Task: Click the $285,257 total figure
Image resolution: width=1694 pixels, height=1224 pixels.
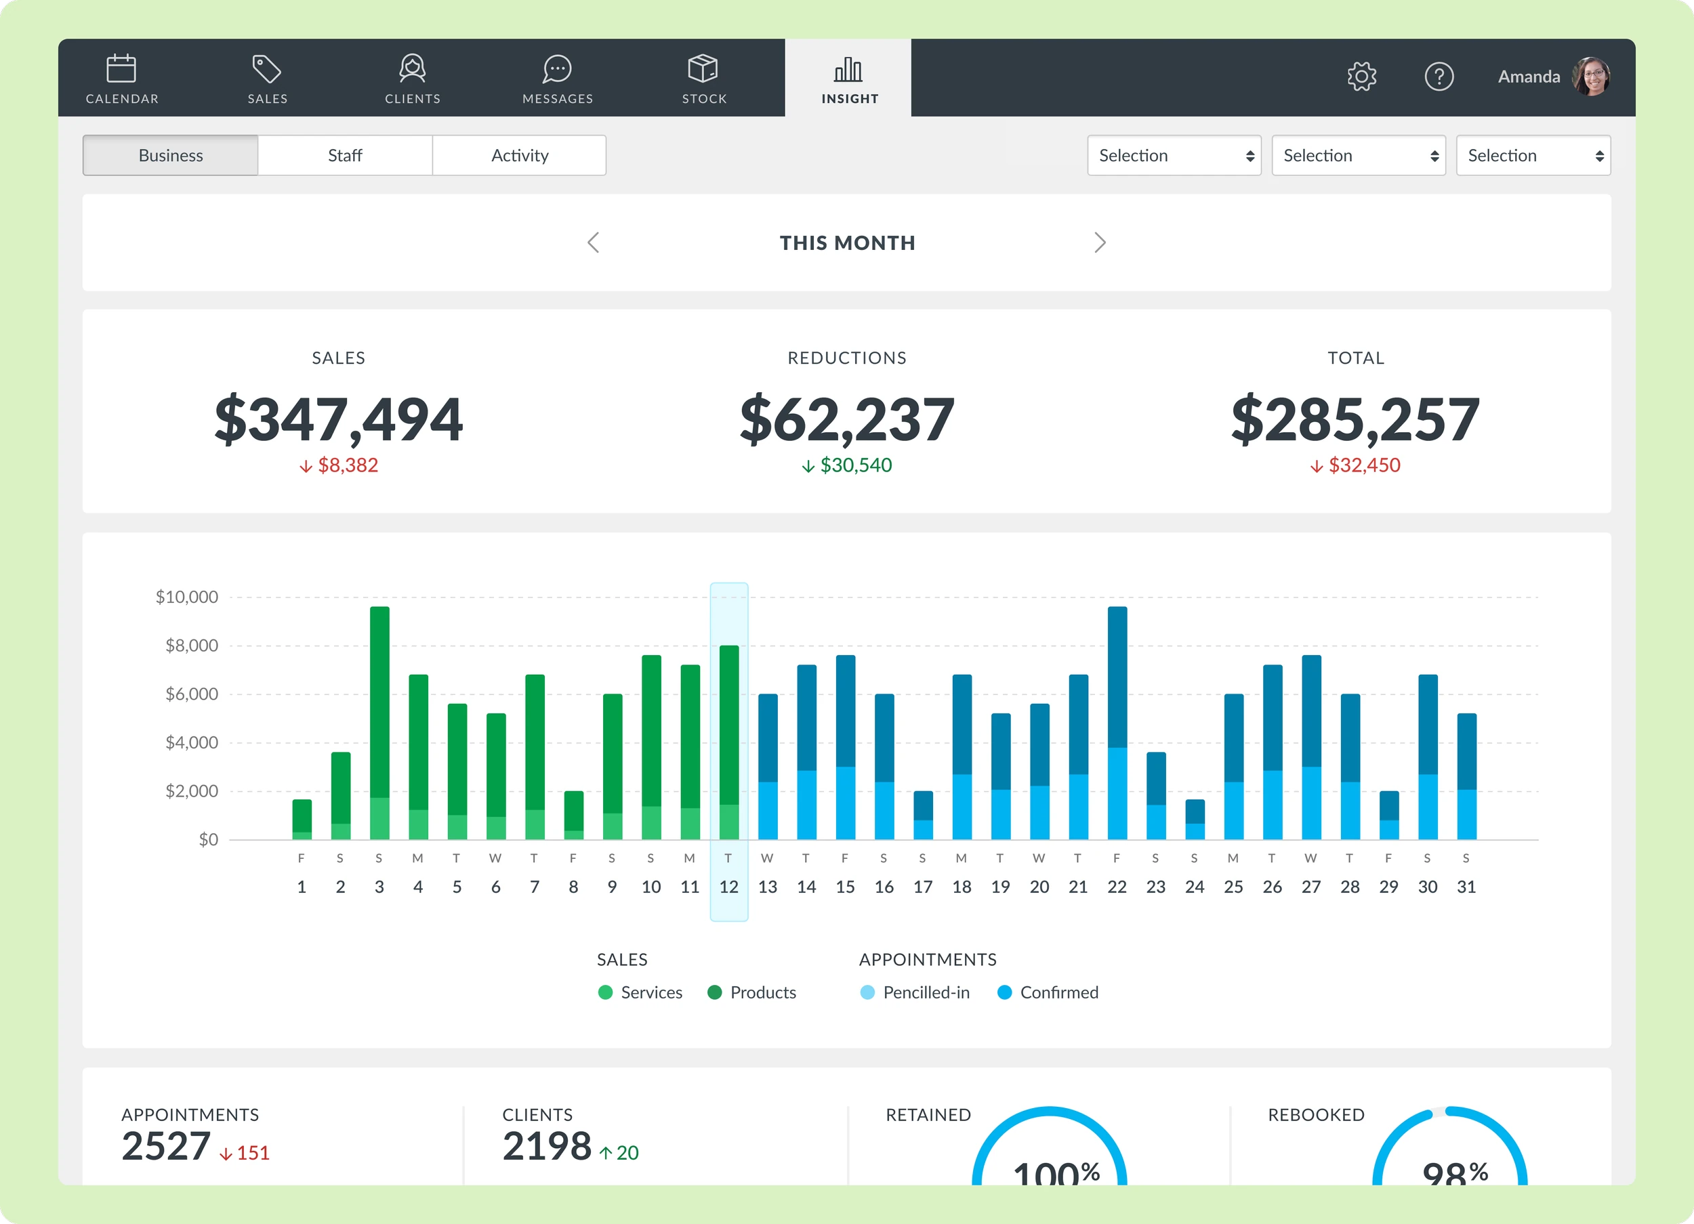Action: [1355, 420]
